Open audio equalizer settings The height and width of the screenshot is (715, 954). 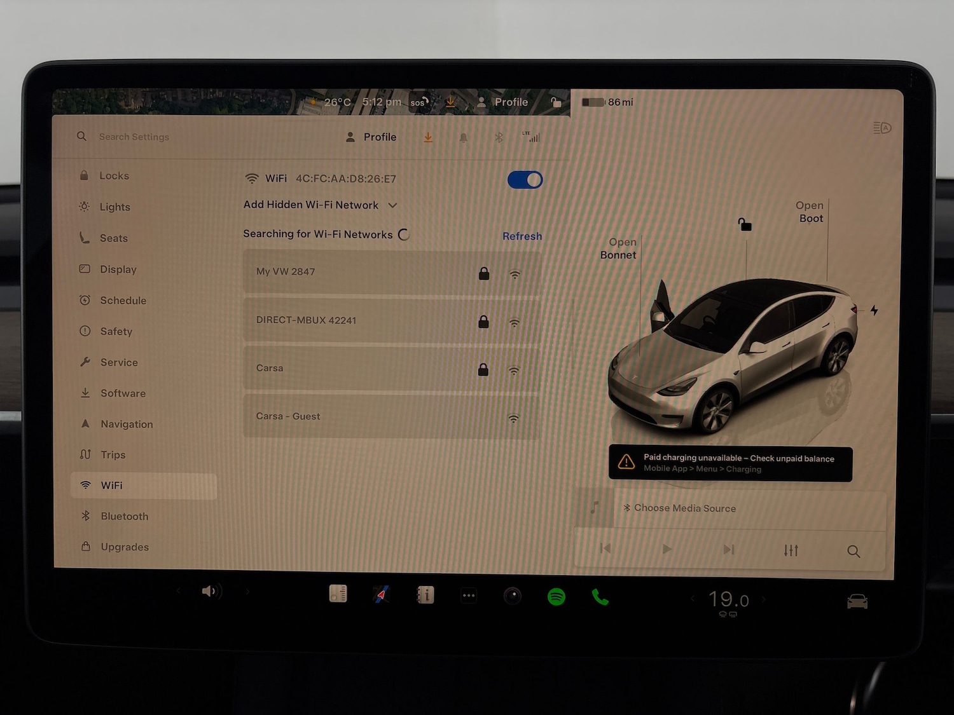click(791, 550)
